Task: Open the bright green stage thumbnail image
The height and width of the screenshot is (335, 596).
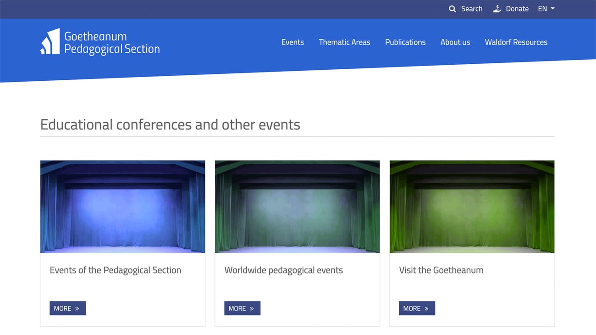Action: tap(472, 207)
